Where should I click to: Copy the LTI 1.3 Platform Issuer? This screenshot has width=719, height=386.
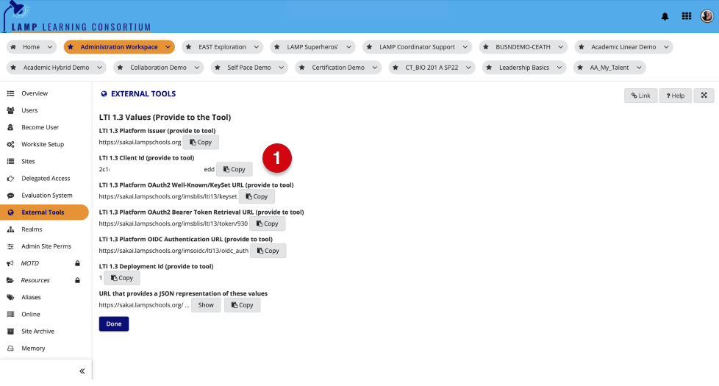201,142
